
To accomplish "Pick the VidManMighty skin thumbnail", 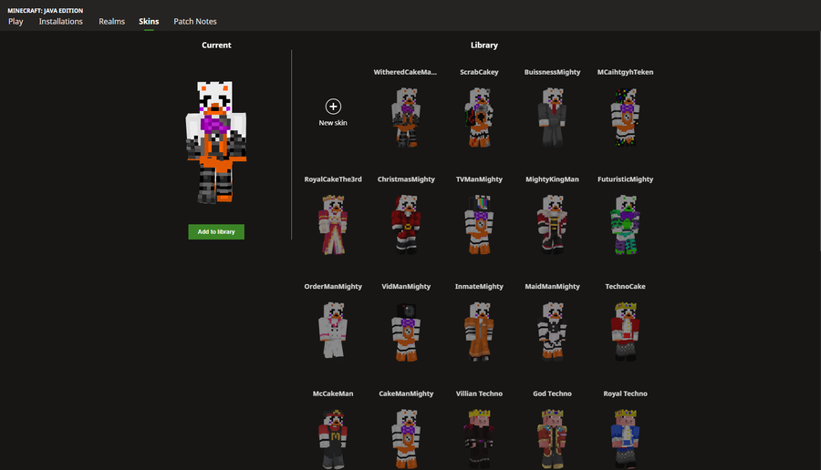I will click(406, 332).
